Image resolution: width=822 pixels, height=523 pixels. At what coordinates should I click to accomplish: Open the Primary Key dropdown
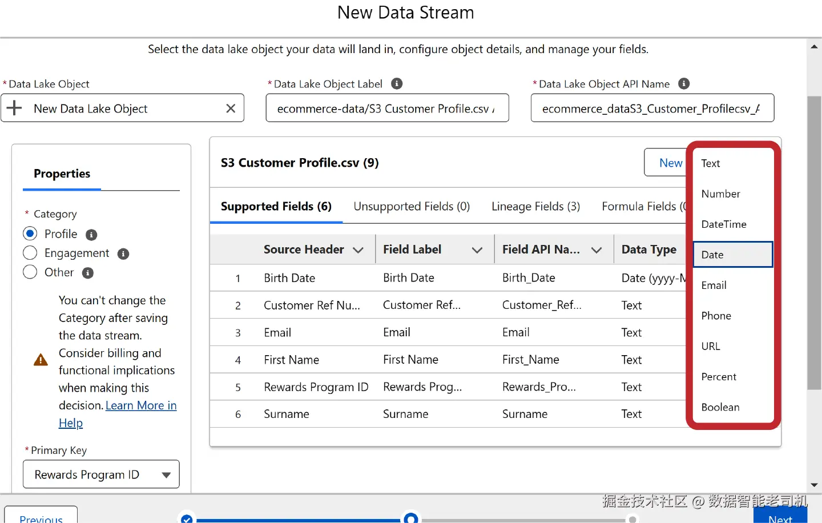click(101, 474)
